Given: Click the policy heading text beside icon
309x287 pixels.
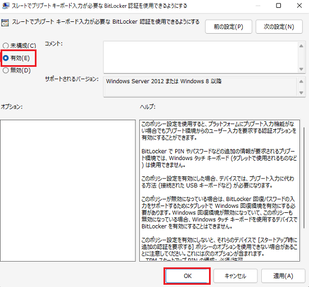Looking at the screenshot, I should 106,22.
